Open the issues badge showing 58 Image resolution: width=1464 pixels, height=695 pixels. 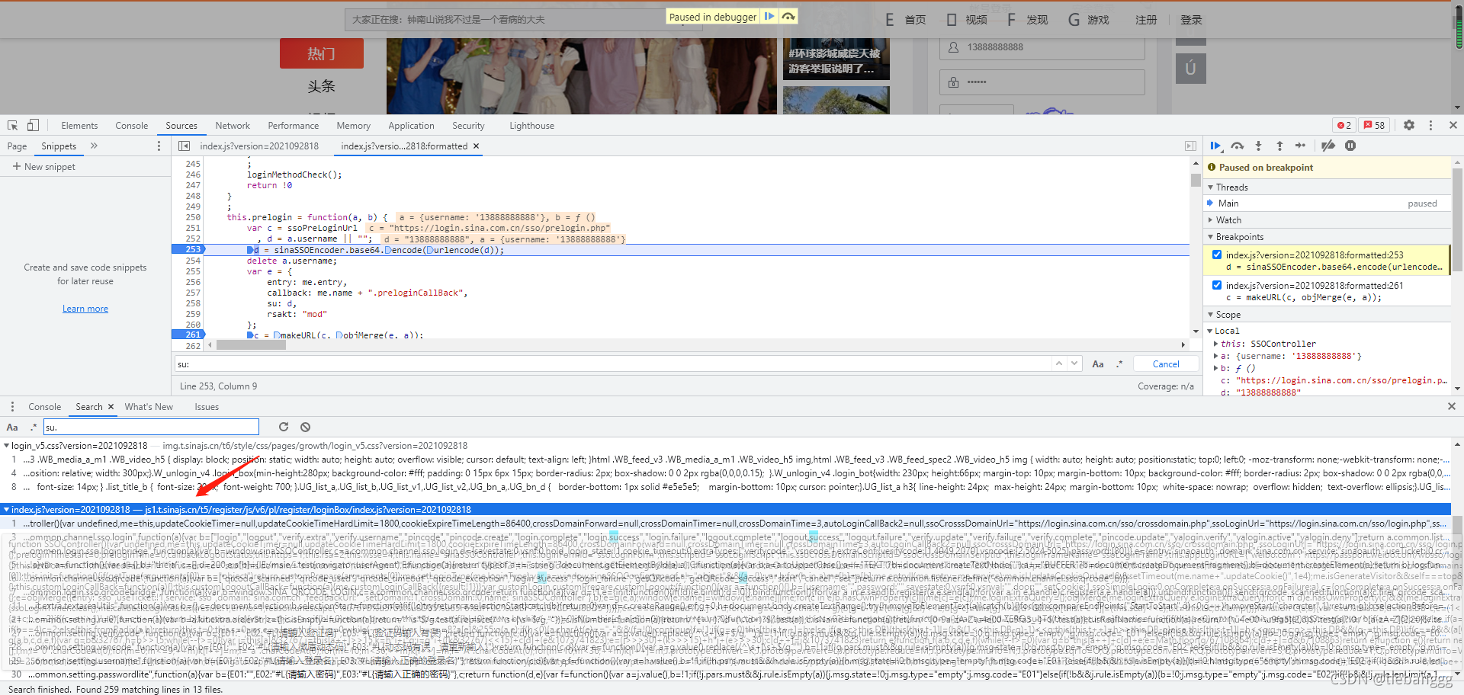click(x=1375, y=125)
